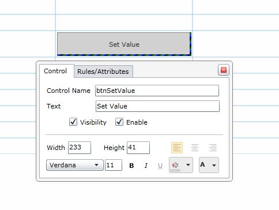Toggle italic text style icon
279x210 pixels.
point(146,166)
